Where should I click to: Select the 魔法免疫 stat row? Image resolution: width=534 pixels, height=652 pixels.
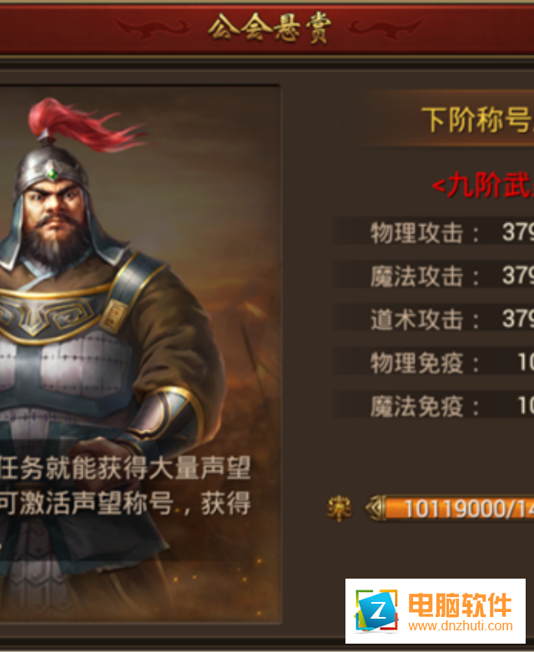pos(433,405)
